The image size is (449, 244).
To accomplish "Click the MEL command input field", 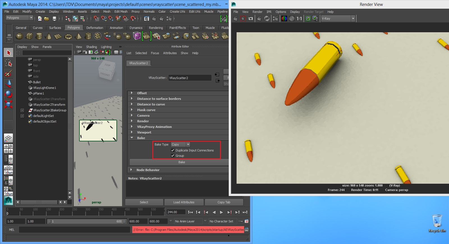I will pyautogui.click(x=74, y=230).
